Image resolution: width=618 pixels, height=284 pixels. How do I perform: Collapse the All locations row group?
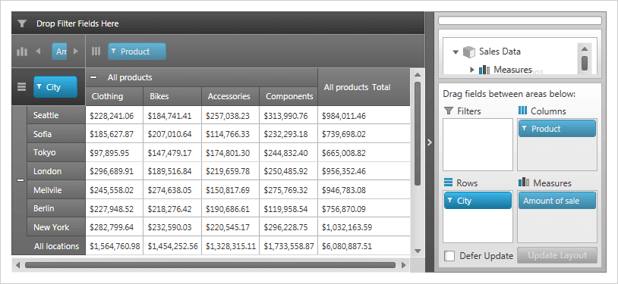tap(20, 180)
